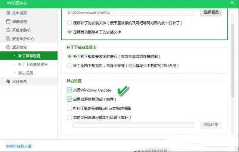The width and height of the screenshot is (239, 152).
Task: Click the 弹窗设置 window icon
Action: (8, 22)
